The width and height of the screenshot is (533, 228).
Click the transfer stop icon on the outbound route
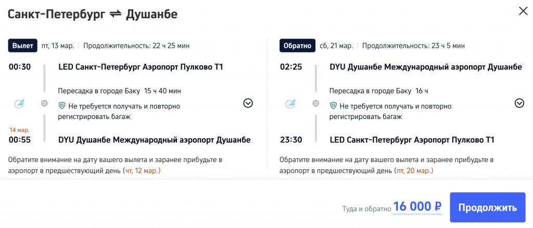click(45, 103)
